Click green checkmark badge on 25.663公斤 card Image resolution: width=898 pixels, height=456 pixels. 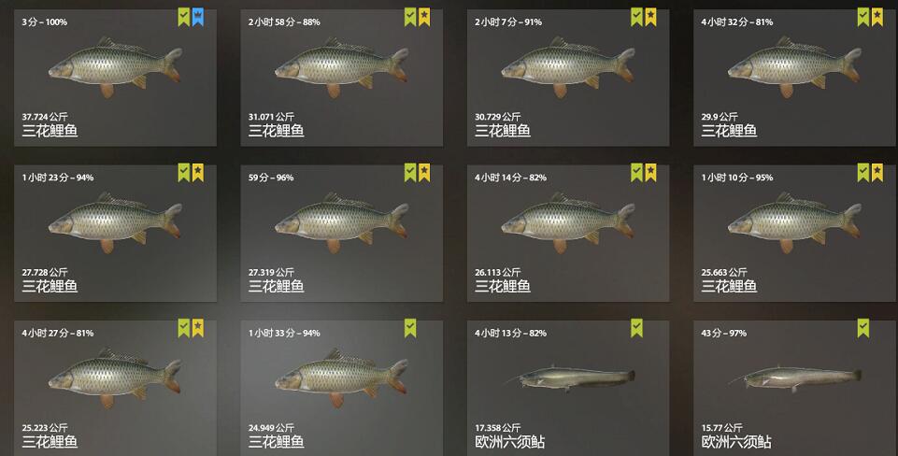click(863, 172)
